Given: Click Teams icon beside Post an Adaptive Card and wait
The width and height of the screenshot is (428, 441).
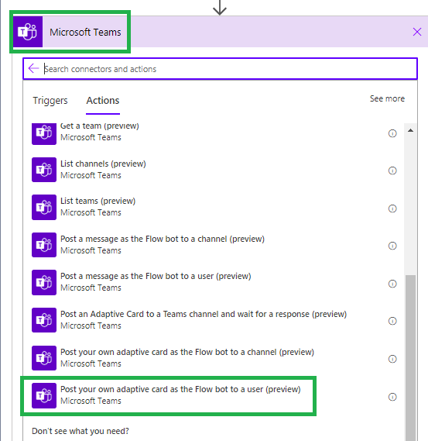Looking at the screenshot, I should point(44,320).
